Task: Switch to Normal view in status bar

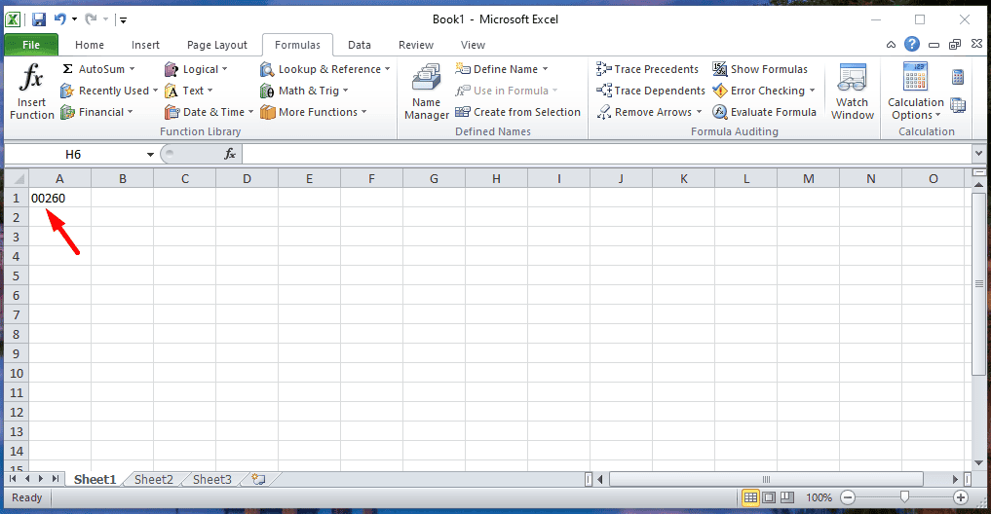Action: (x=750, y=497)
